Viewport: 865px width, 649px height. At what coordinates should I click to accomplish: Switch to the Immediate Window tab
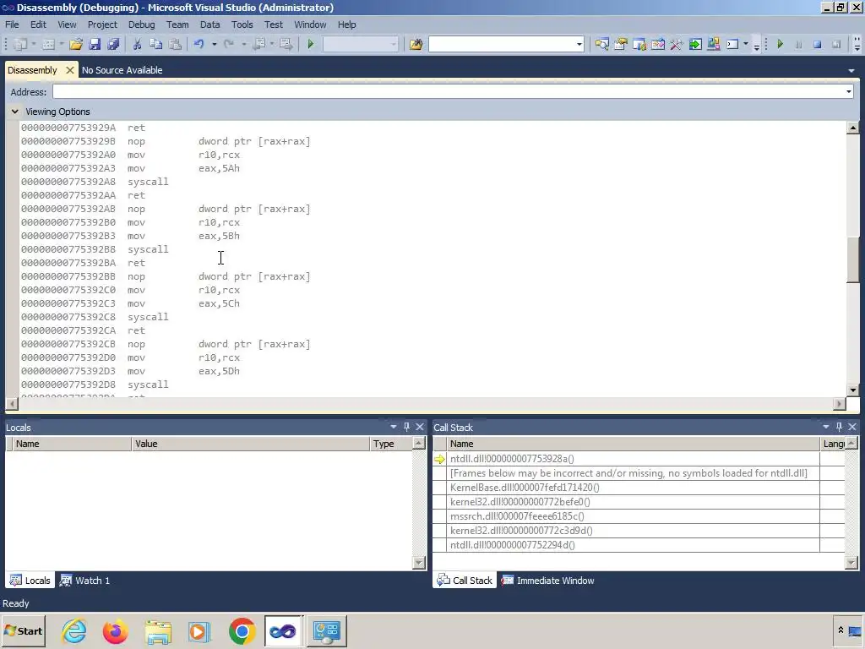point(547,581)
